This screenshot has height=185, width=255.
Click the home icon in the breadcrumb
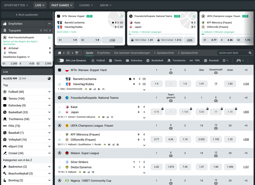[59, 53]
